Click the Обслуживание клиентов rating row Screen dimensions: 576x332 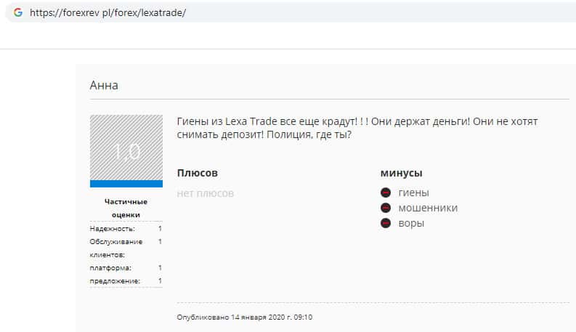(x=126, y=248)
